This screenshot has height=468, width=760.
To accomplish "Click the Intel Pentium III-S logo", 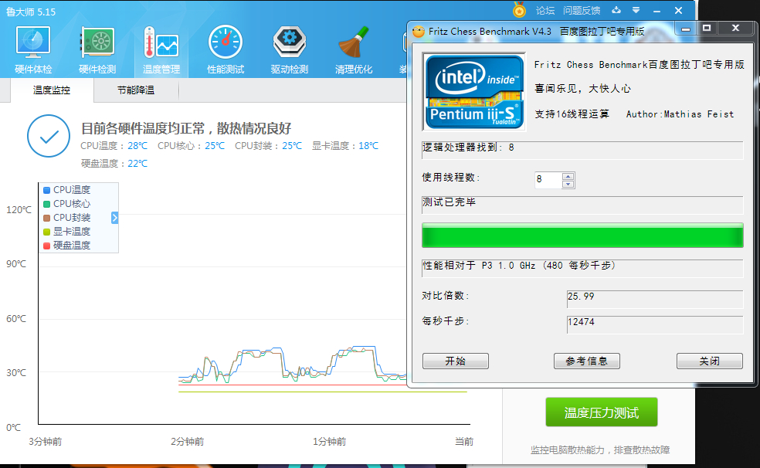I will pyautogui.click(x=474, y=92).
